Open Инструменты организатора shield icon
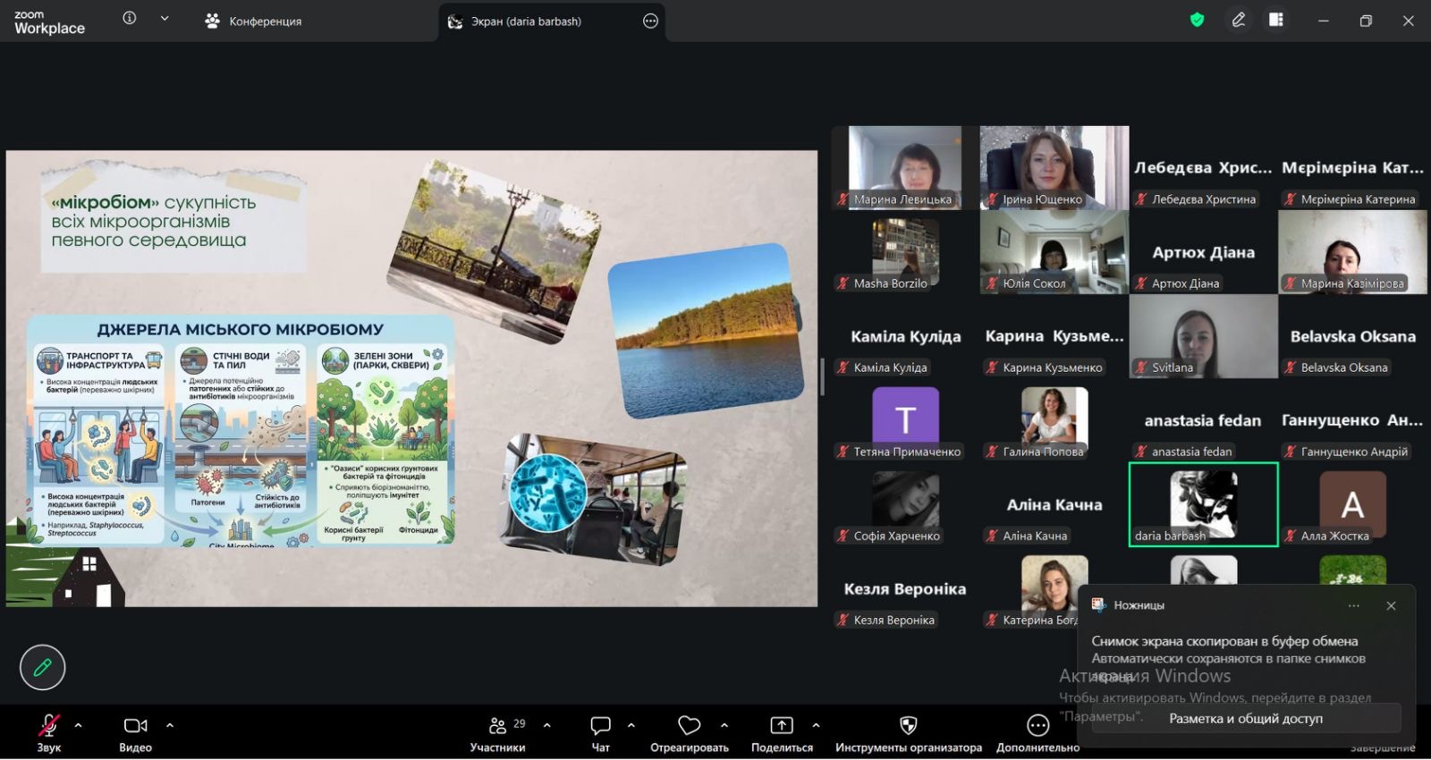The width and height of the screenshot is (1431, 760). pos(908,726)
